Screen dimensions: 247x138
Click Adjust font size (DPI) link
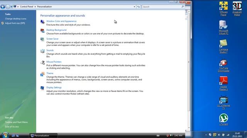tap(15, 23)
